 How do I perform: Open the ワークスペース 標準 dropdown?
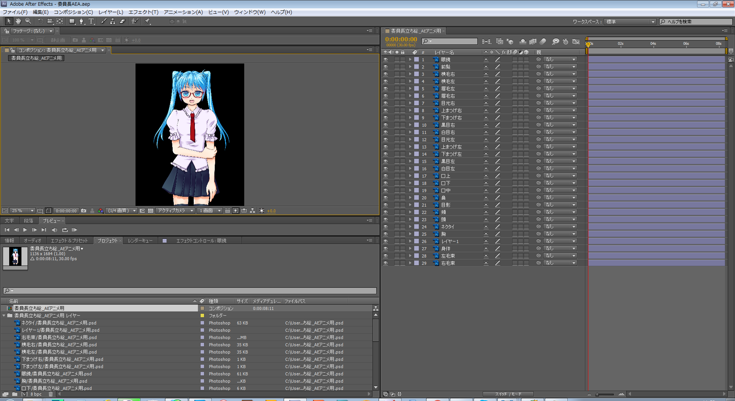[x=630, y=22]
